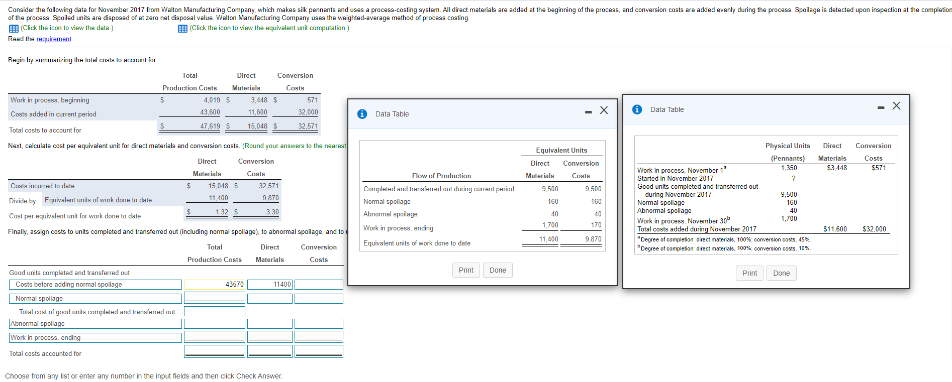Minimize the physical units Data Table popup
The height and width of the screenshot is (382, 952).
point(881,107)
